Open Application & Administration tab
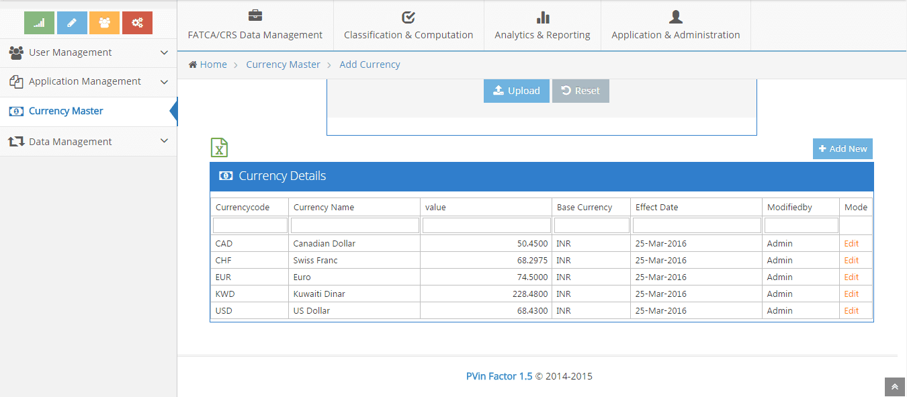 [676, 26]
